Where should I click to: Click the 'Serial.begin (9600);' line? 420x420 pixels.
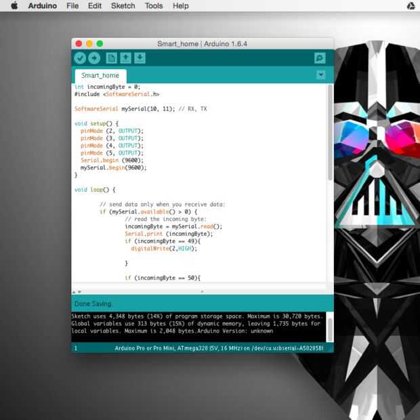(112, 160)
